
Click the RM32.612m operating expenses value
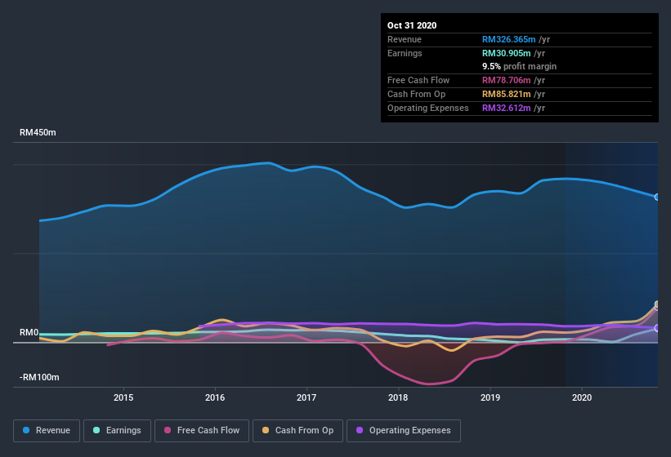[x=506, y=108]
